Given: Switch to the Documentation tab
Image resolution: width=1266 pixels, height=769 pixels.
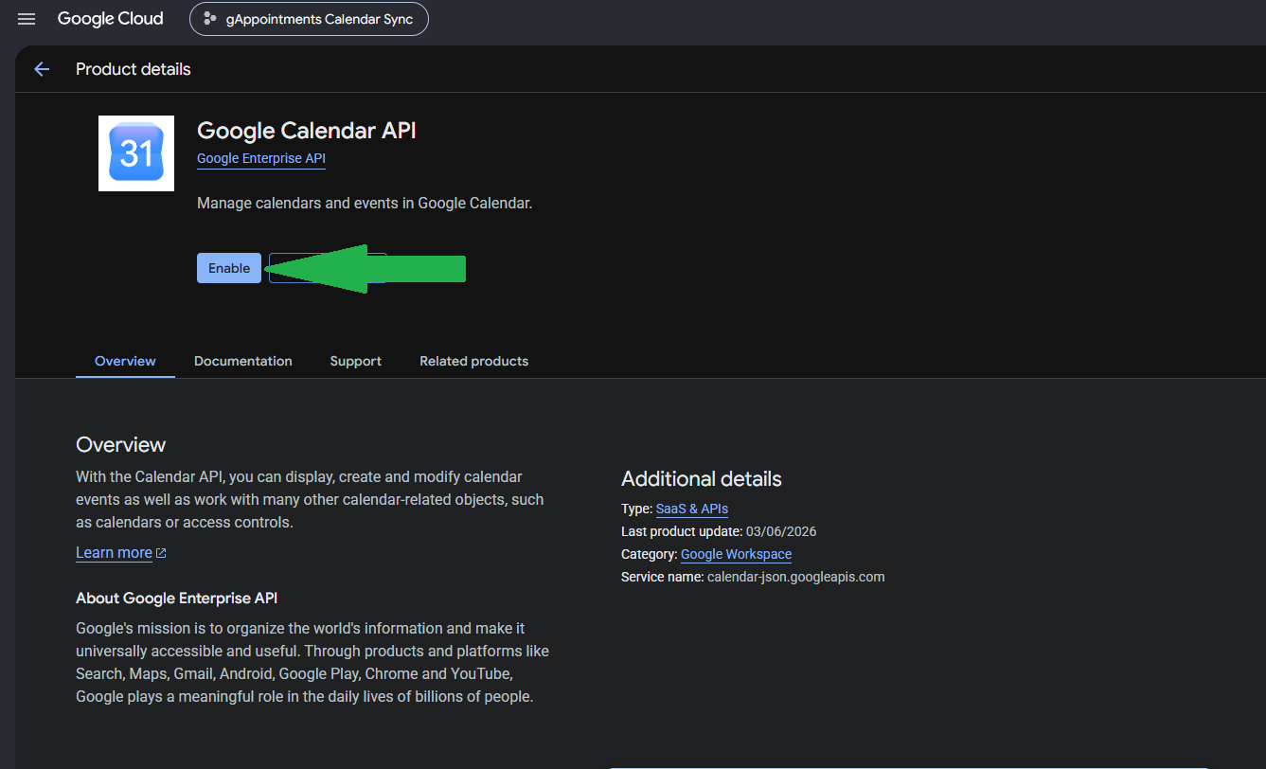Looking at the screenshot, I should click(x=243, y=361).
